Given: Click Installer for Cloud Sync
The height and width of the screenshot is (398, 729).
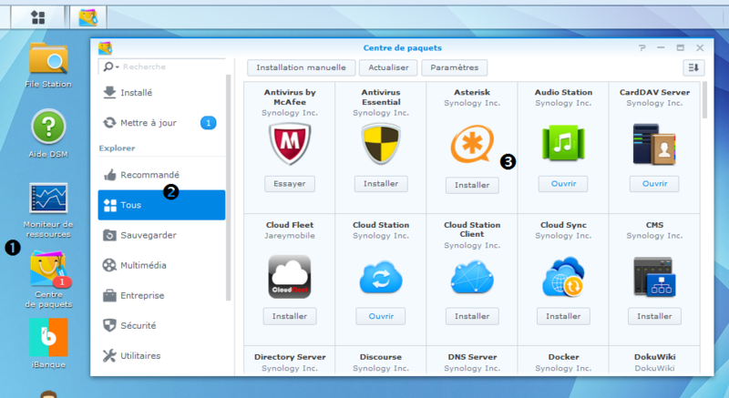Looking at the screenshot, I should point(563,316).
